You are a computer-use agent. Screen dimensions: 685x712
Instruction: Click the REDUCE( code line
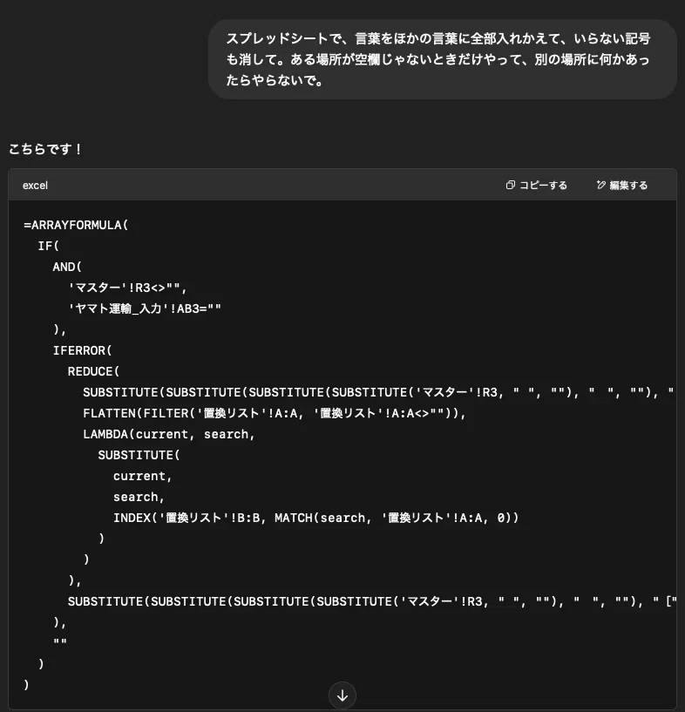pos(93,371)
